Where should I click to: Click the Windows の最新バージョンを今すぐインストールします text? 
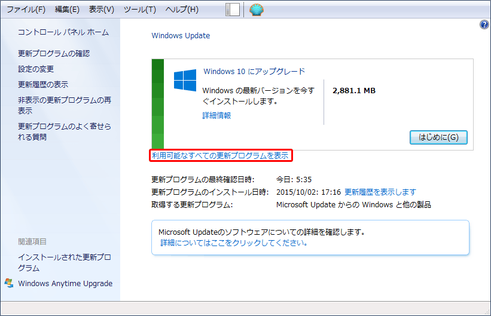coord(258,96)
